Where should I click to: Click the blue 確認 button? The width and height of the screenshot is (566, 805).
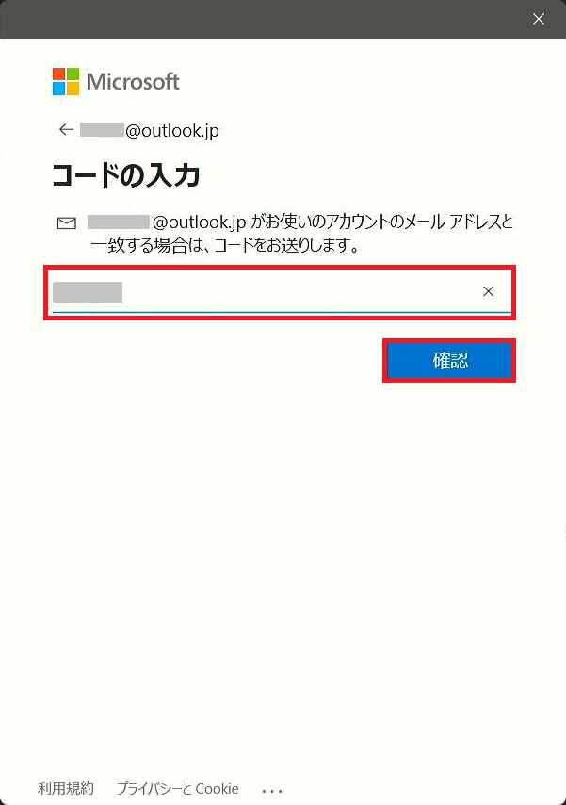[449, 360]
